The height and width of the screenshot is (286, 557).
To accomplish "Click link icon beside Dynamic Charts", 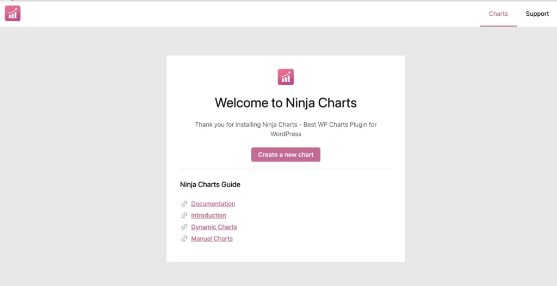I will click(x=184, y=227).
